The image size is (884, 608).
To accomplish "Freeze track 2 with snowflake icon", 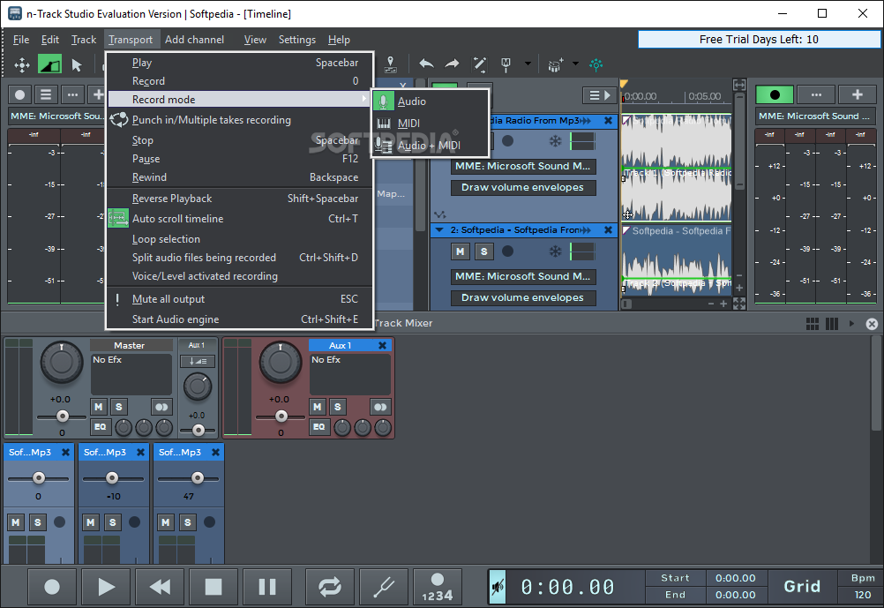I will [x=555, y=251].
